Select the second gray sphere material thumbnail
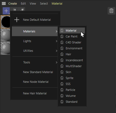 tap(5, 48)
